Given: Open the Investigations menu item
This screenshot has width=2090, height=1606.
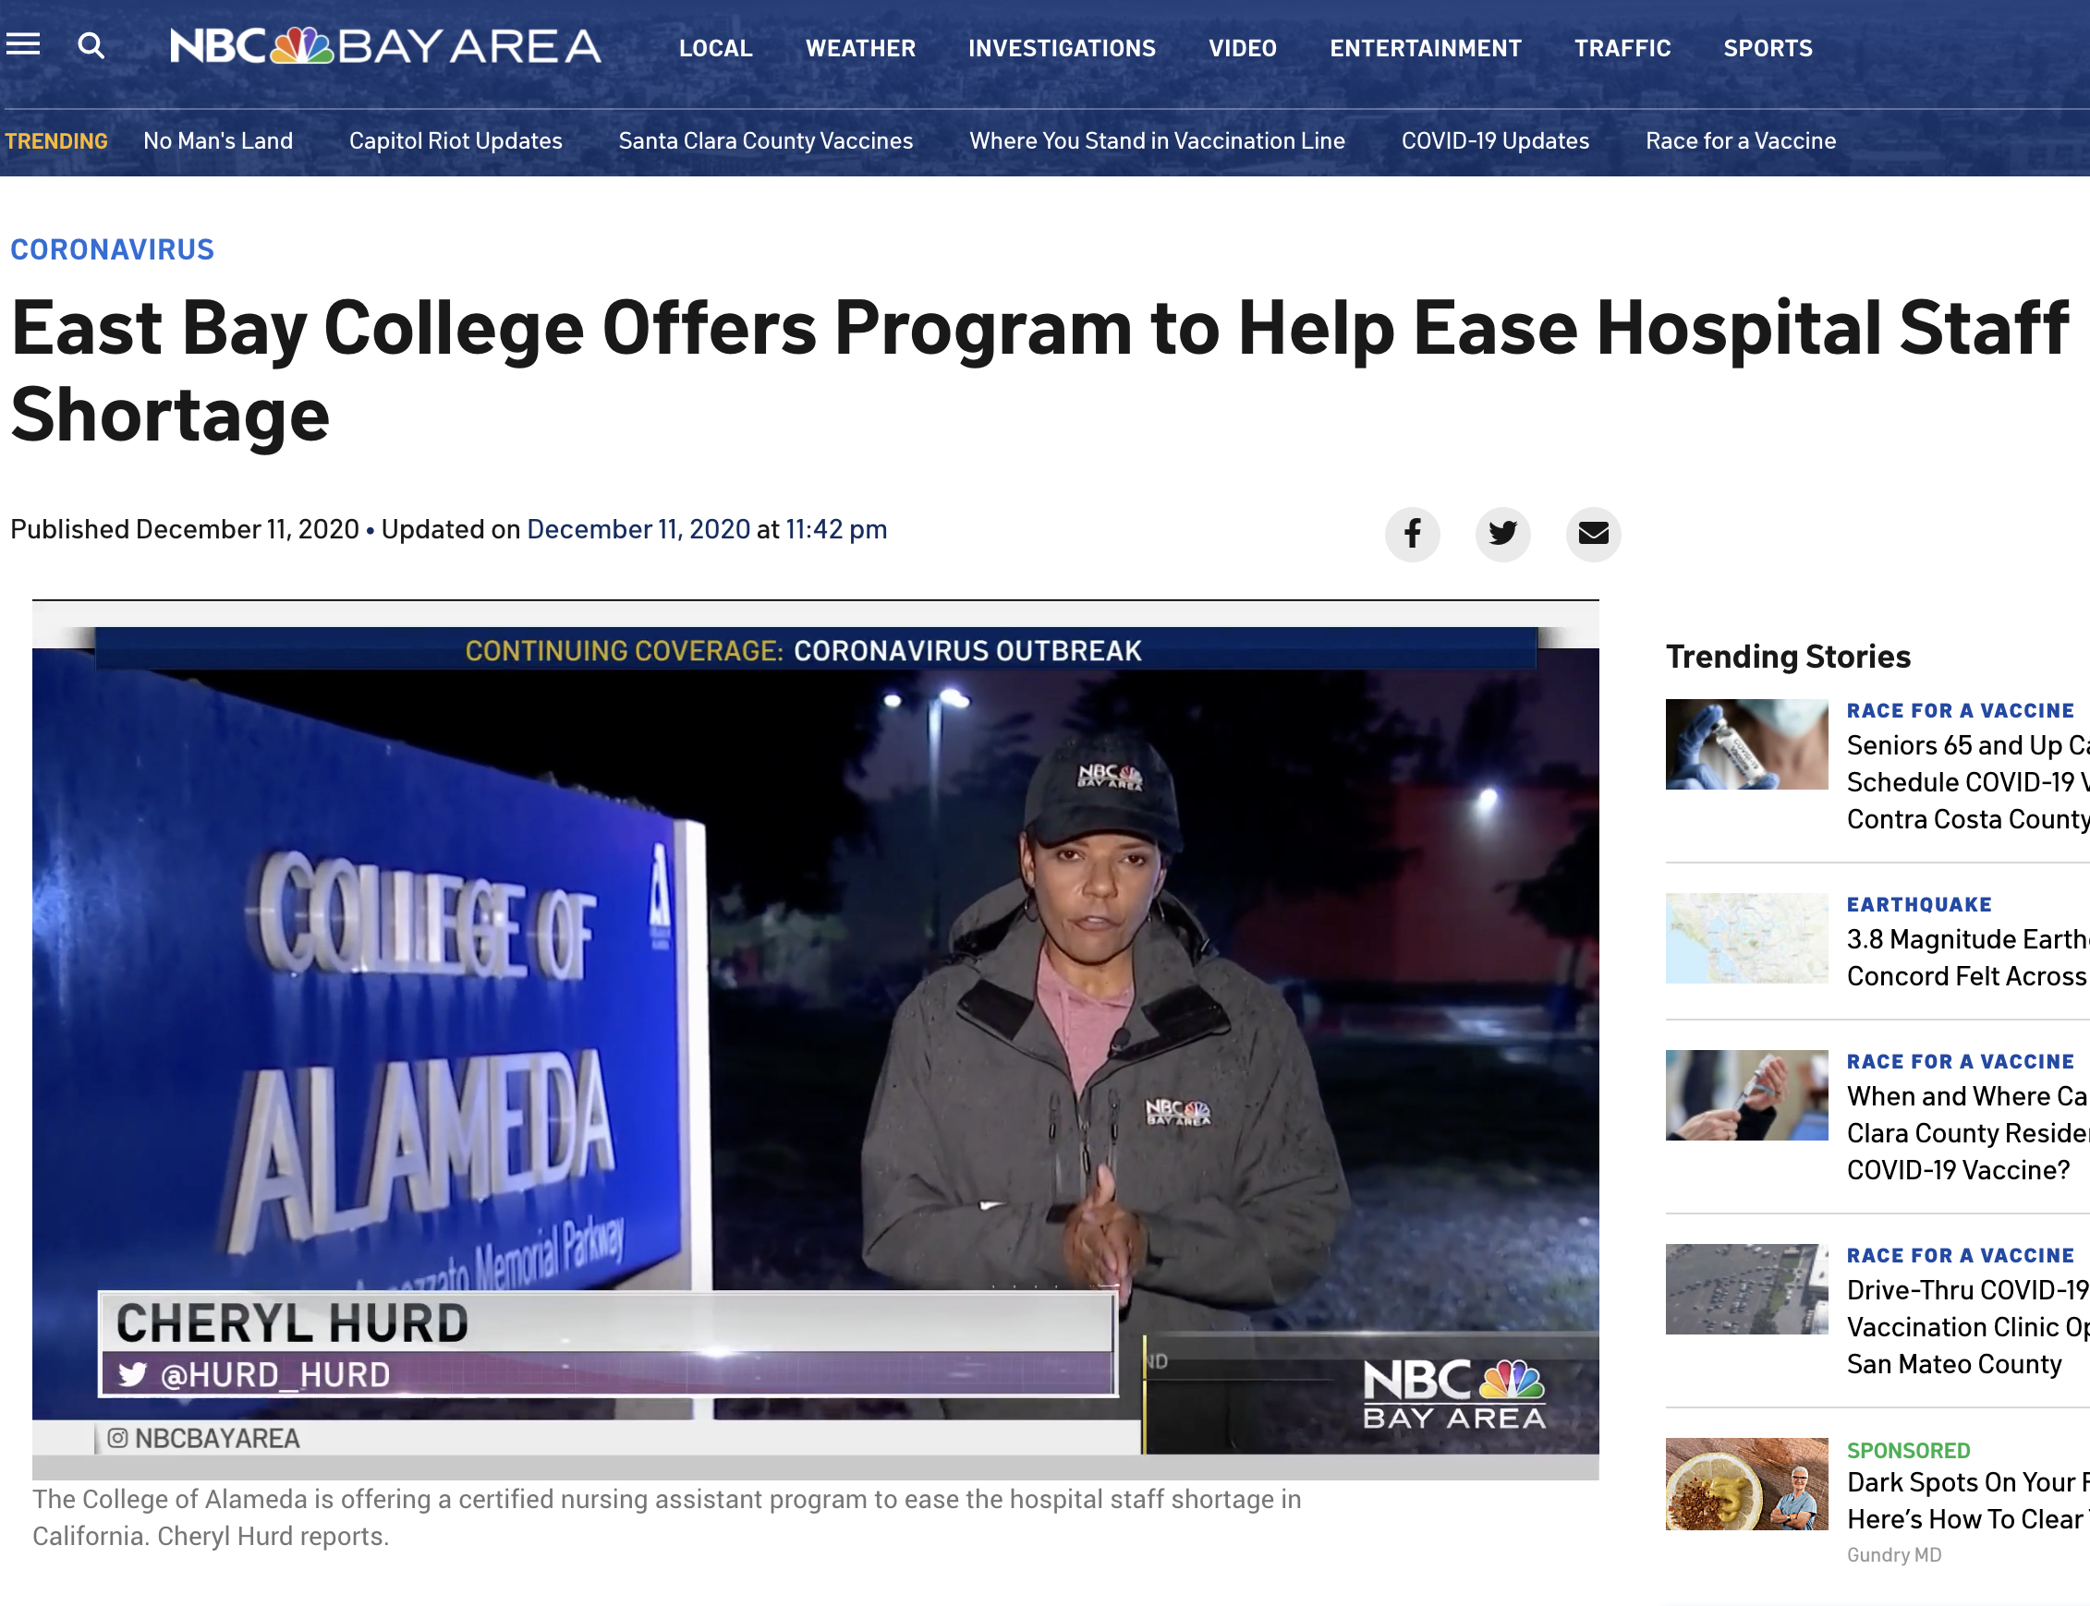Looking at the screenshot, I should pos(1061,48).
